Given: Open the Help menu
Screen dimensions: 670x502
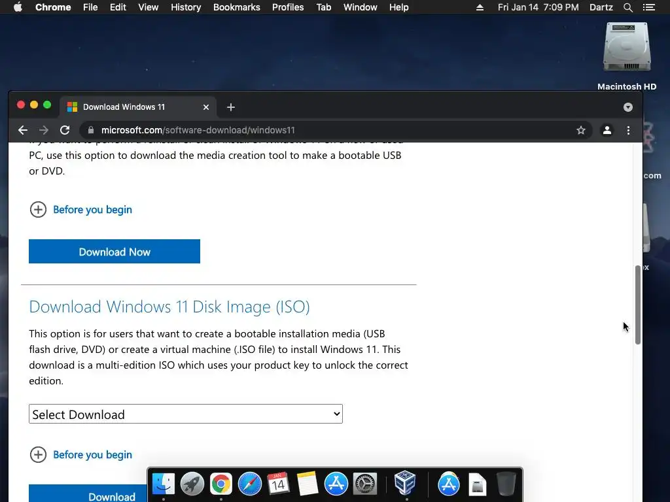Looking at the screenshot, I should (398, 7).
